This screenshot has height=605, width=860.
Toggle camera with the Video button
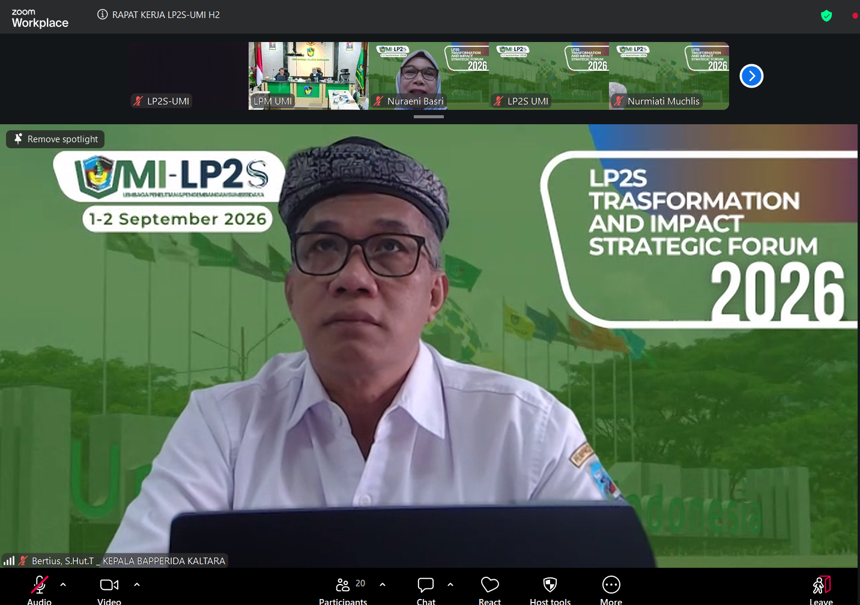109,589
